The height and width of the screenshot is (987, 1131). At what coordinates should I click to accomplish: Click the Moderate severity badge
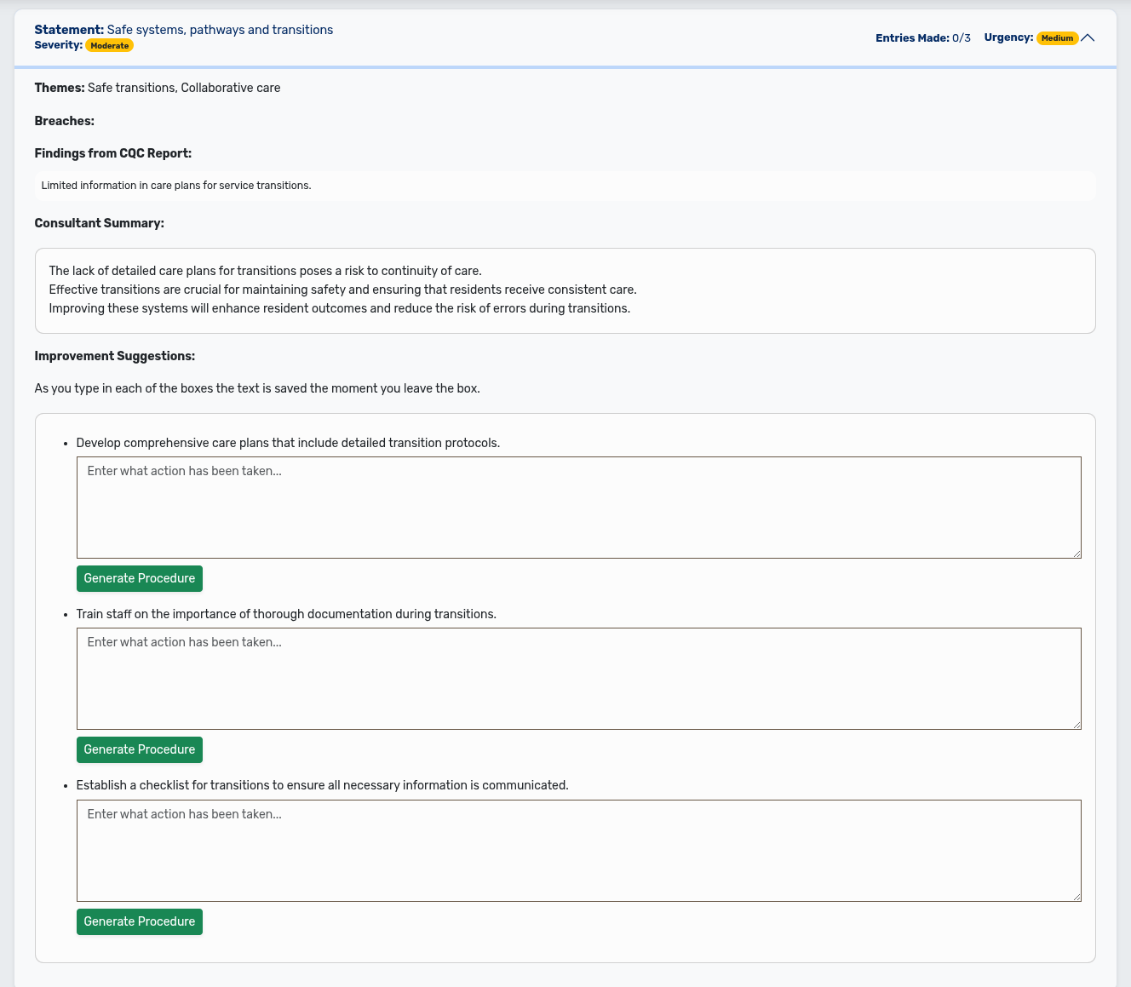[109, 46]
